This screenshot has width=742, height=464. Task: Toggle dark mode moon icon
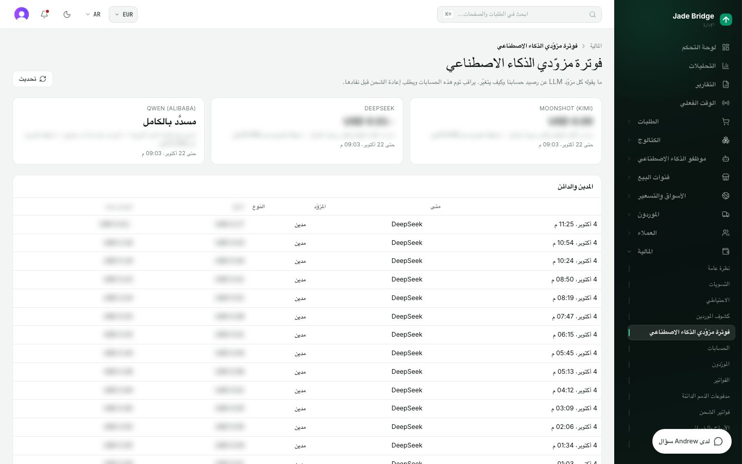pyautogui.click(x=67, y=14)
